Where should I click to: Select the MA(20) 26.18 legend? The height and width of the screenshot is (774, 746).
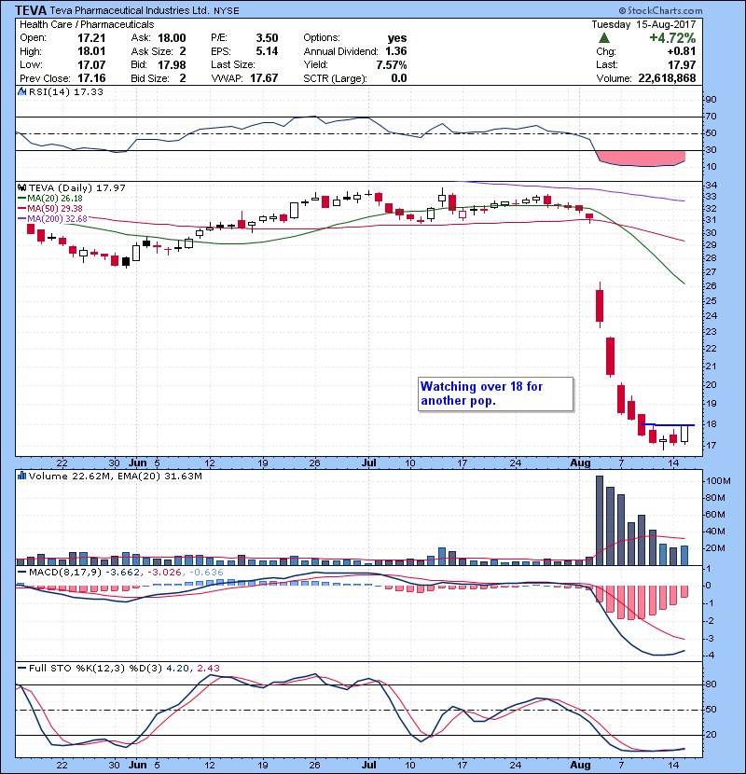[50, 198]
